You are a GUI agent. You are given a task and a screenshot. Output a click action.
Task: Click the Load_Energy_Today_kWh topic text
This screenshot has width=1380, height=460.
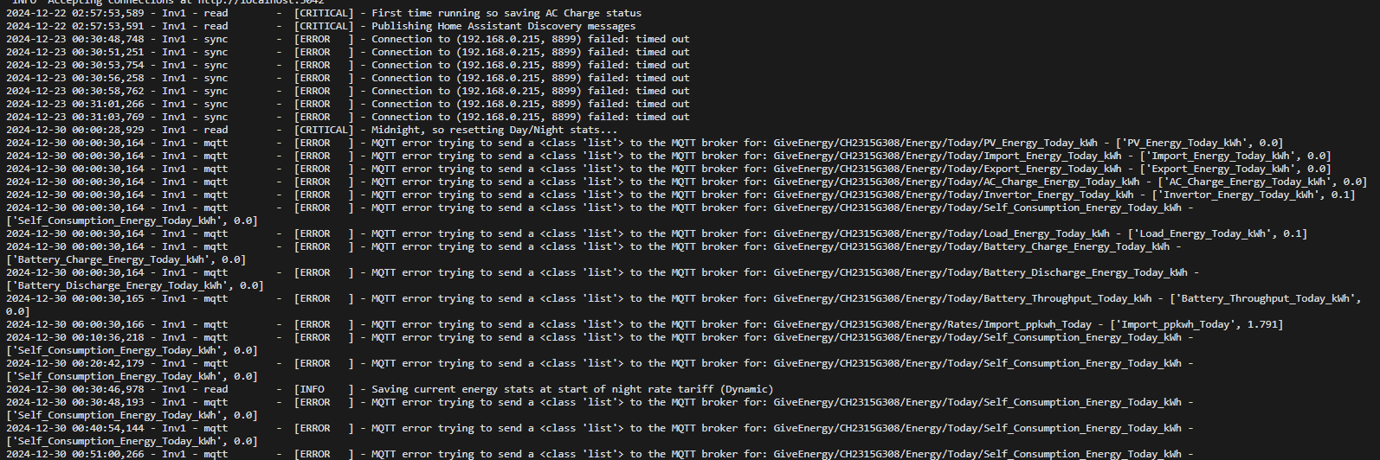pyautogui.click(x=941, y=233)
